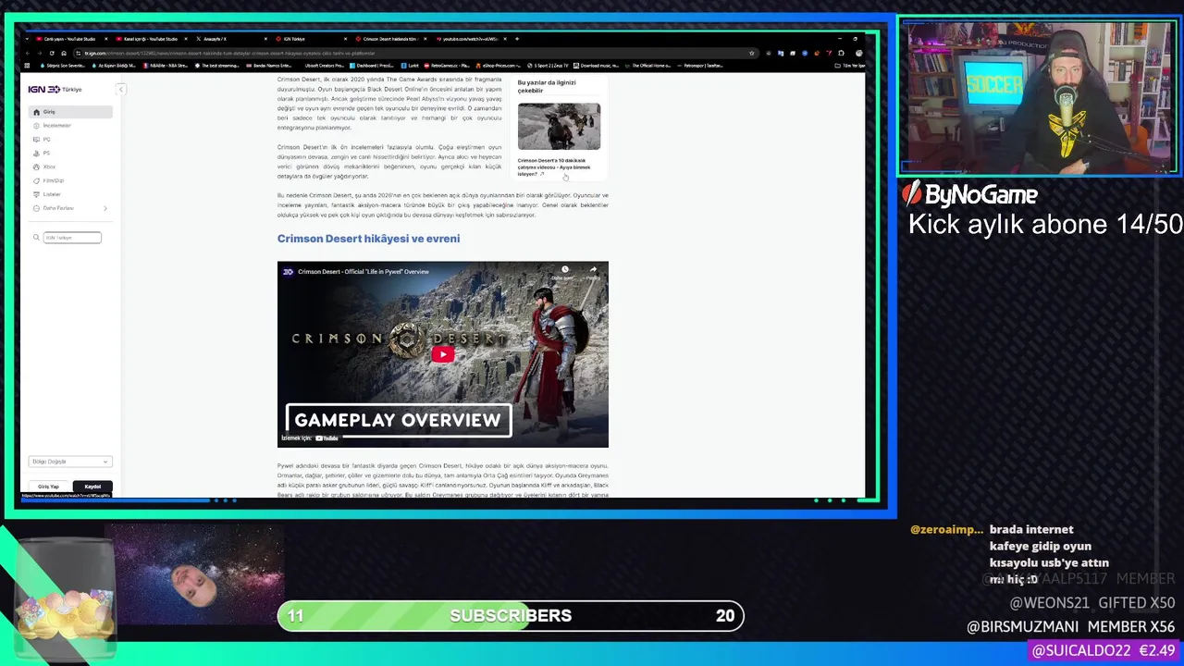Open the Bandai Namco Ente... bookmark

click(x=268, y=66)
